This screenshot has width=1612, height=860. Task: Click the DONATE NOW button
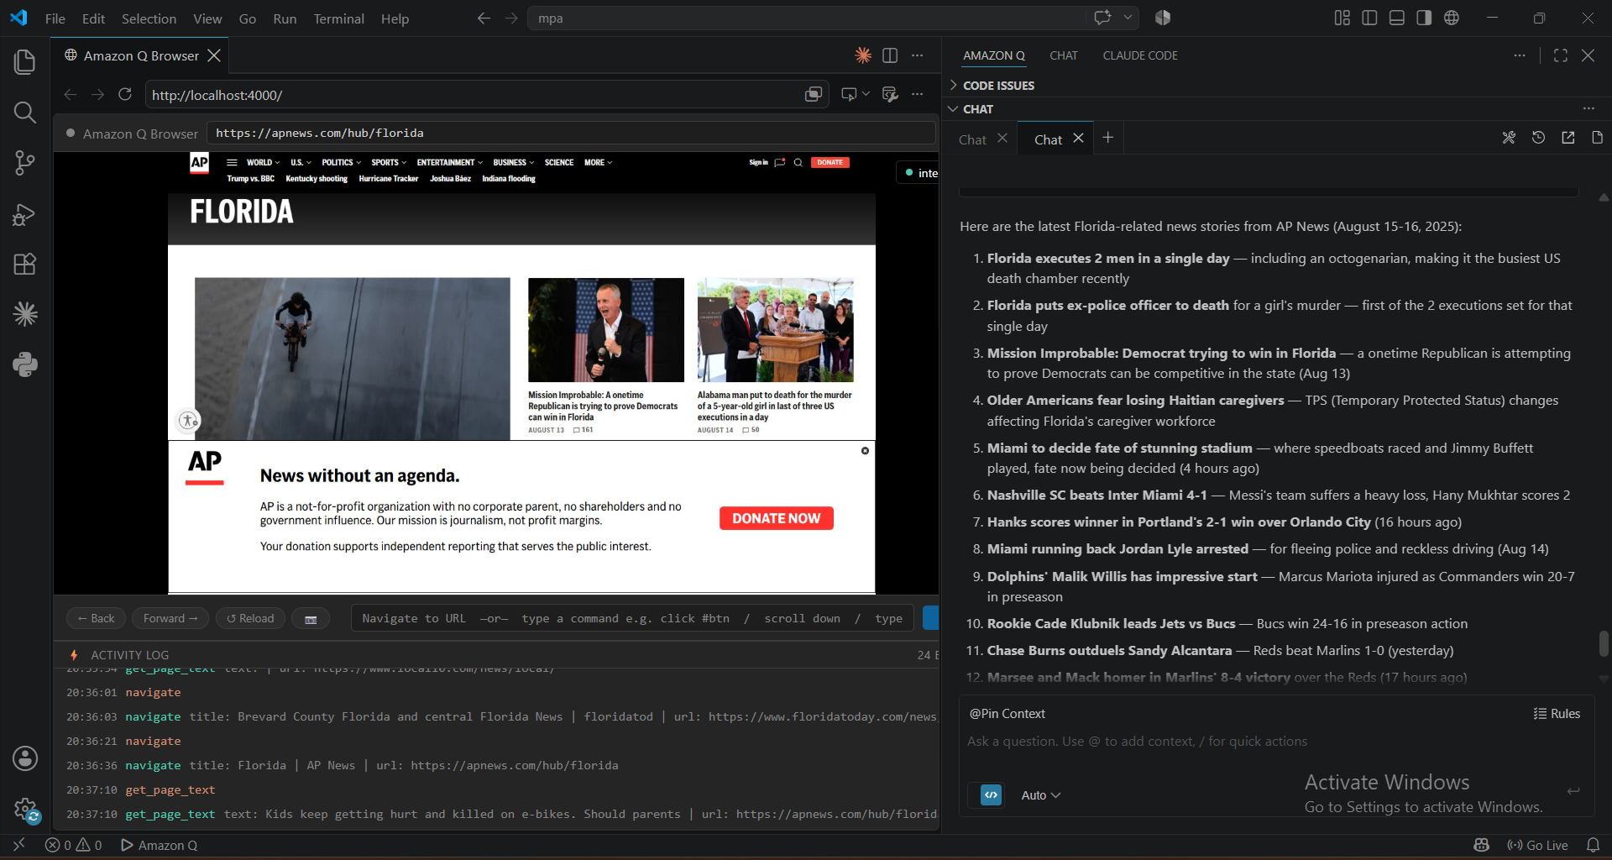click(776, 518)
